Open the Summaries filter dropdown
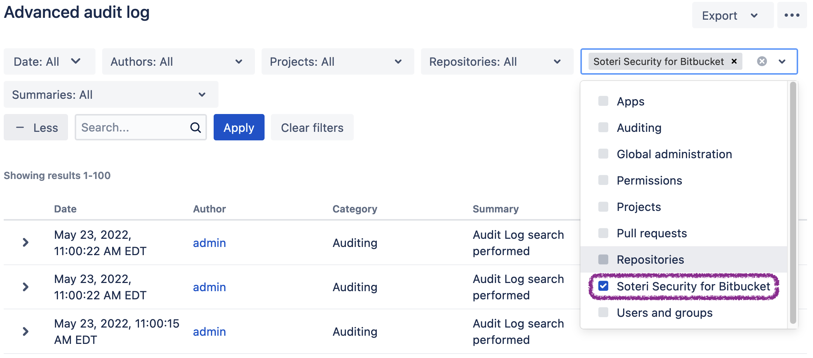The height and width of the screenshot is (358, 813). [111, 94]
